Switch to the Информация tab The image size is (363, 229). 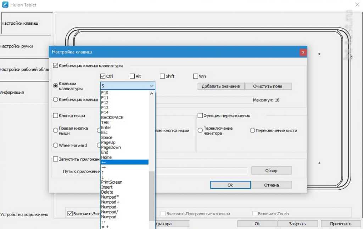pyautogui.click(x=12, y=92)
